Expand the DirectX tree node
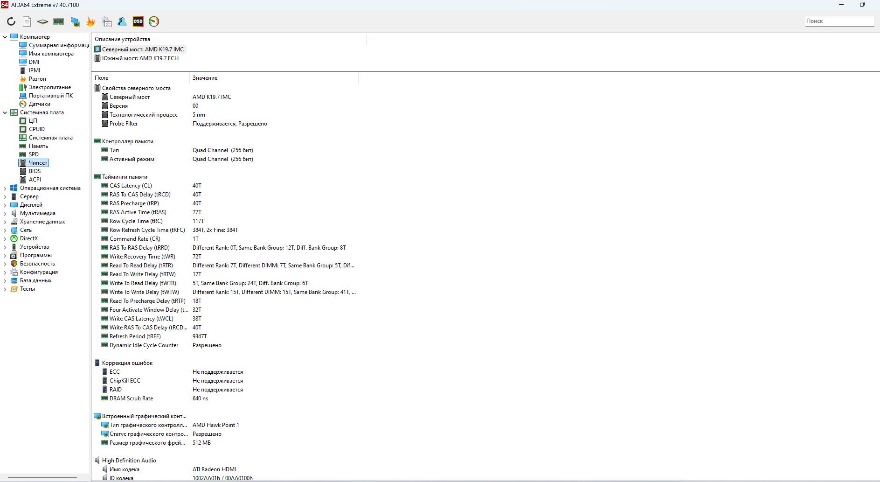880x482 pixels. point(5,238)
